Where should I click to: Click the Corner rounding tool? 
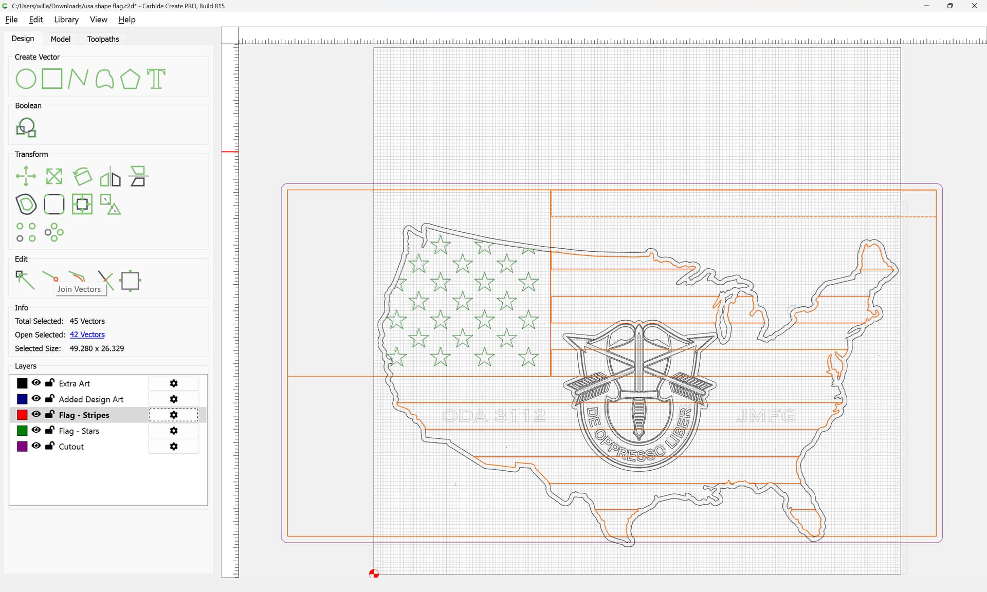click(54, 204)
